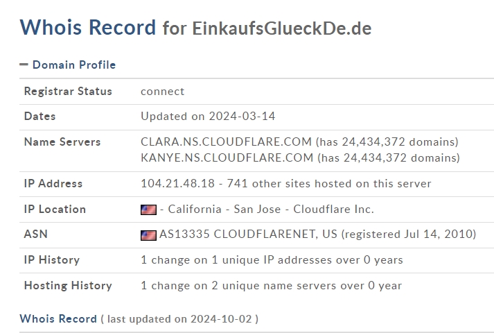Click the US flag in ASN row
The width and height of the screenshot is (494, 333).
(x=148, y=235)
